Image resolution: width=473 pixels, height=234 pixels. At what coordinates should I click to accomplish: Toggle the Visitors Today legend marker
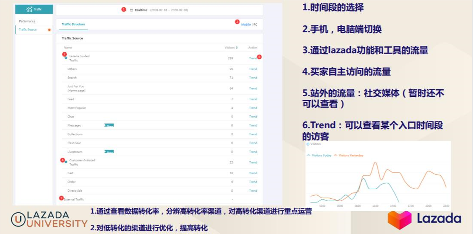click(309, 156)
